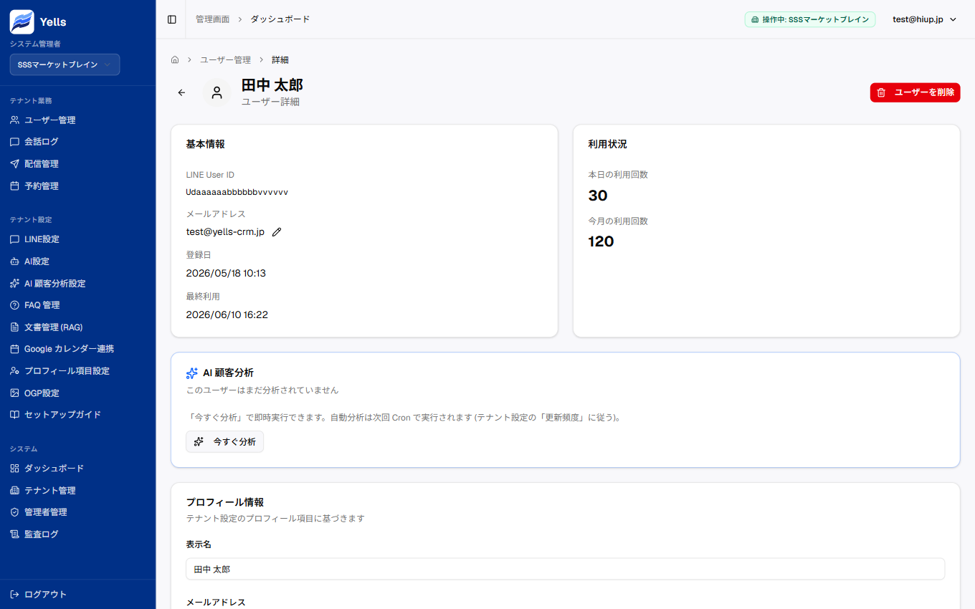Click the 本日の利用回数 value 30

[x=598, y=196]
